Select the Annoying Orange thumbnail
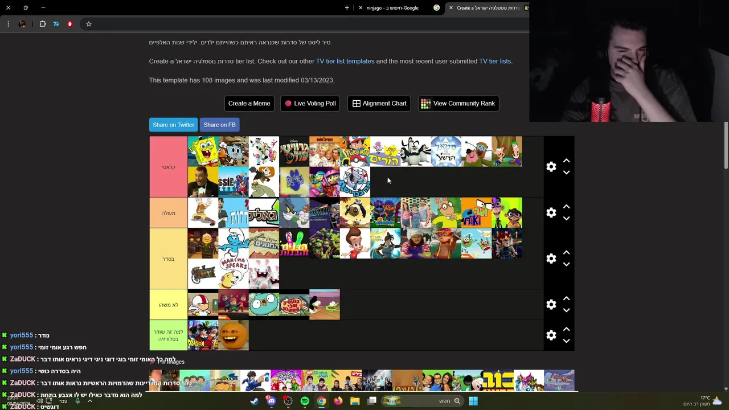This screenshot has height=410, width=729. (x=234, y=335)
